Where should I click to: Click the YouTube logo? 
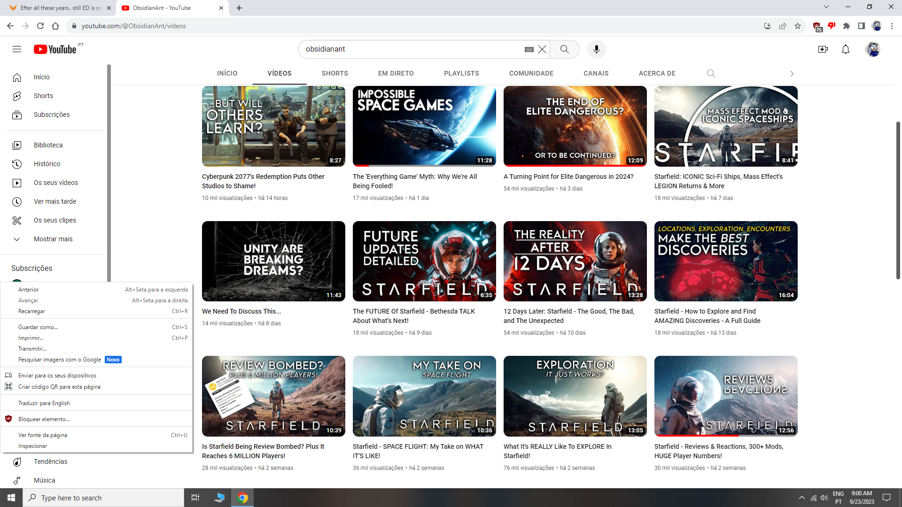pyautogui.click(x=55, y=49)
